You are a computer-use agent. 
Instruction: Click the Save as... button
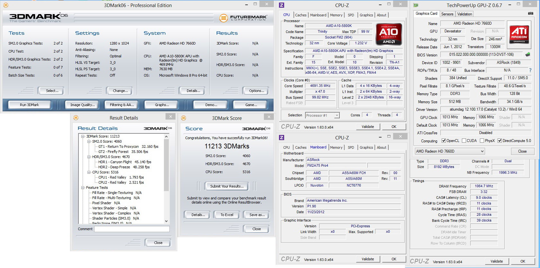pos(257,215)
